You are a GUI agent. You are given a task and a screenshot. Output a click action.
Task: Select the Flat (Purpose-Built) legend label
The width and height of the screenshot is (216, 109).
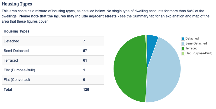[199, 54]
